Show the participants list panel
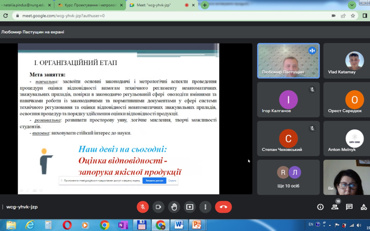The image size is (370, 231). [334, 207]
